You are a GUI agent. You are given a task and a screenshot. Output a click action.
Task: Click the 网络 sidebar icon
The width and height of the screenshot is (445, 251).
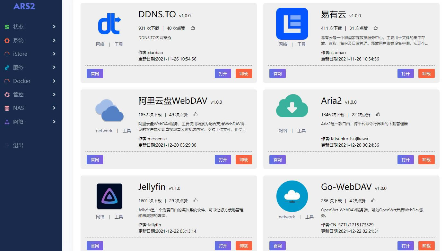pos(7,122)
